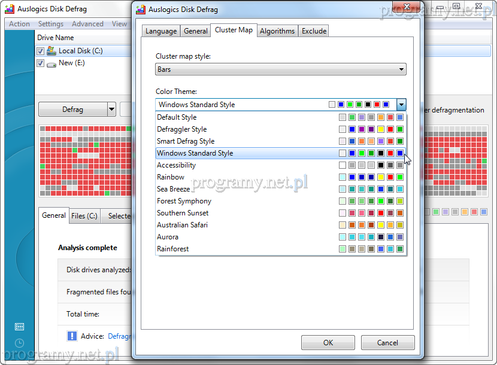This screenshot has height=365, width=497.
Task: Choose the Defraggler Style theme
Action: (x=181, y=129)
